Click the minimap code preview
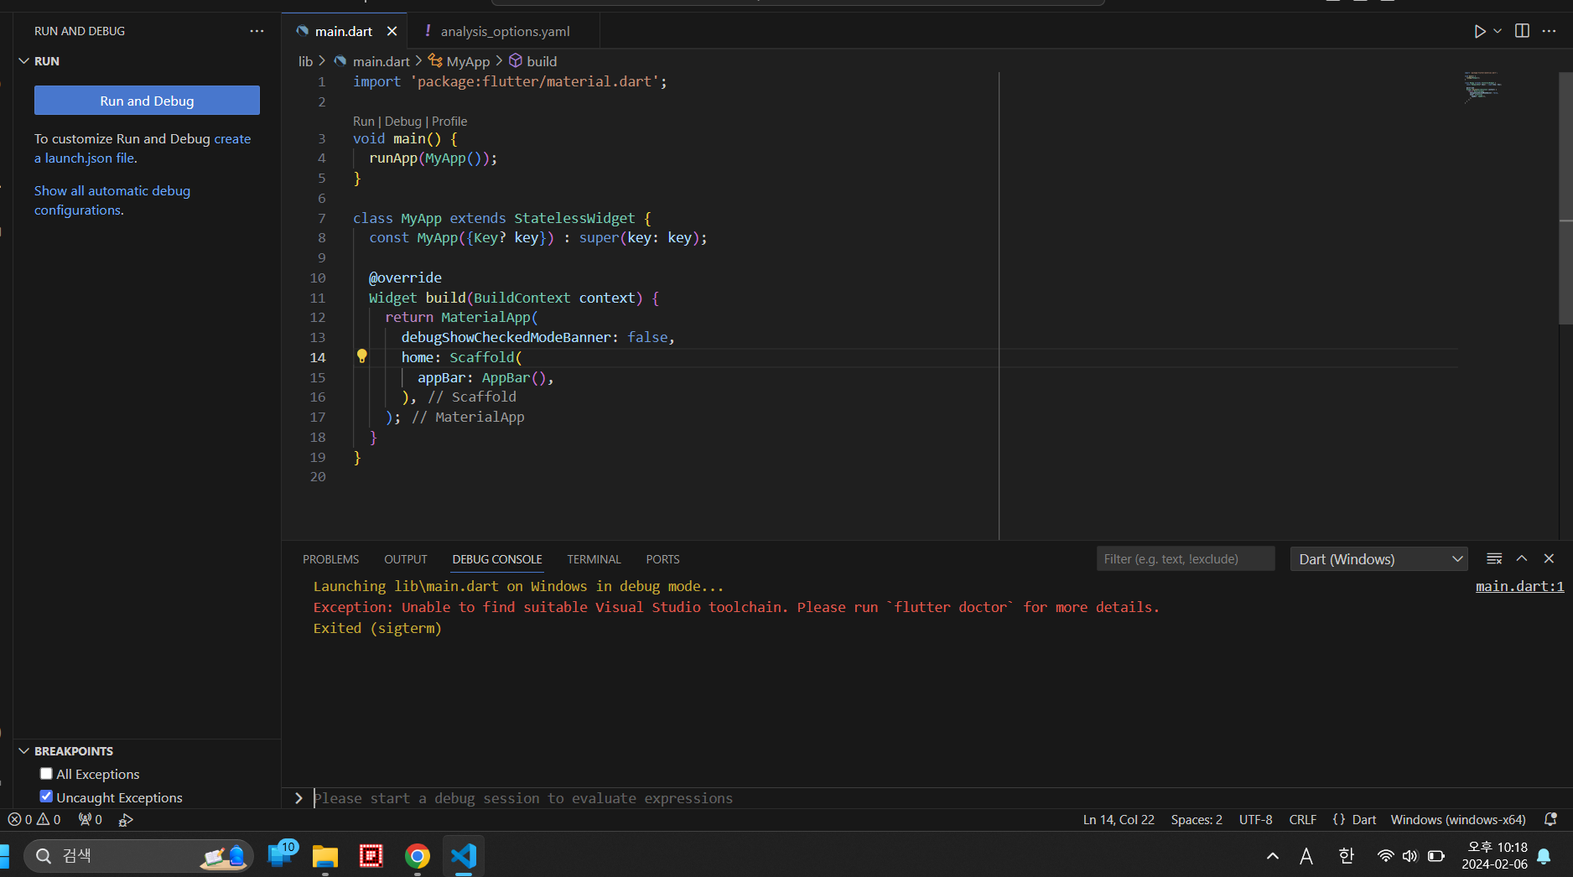The image size is (1573, 877). coord(1482,87)
